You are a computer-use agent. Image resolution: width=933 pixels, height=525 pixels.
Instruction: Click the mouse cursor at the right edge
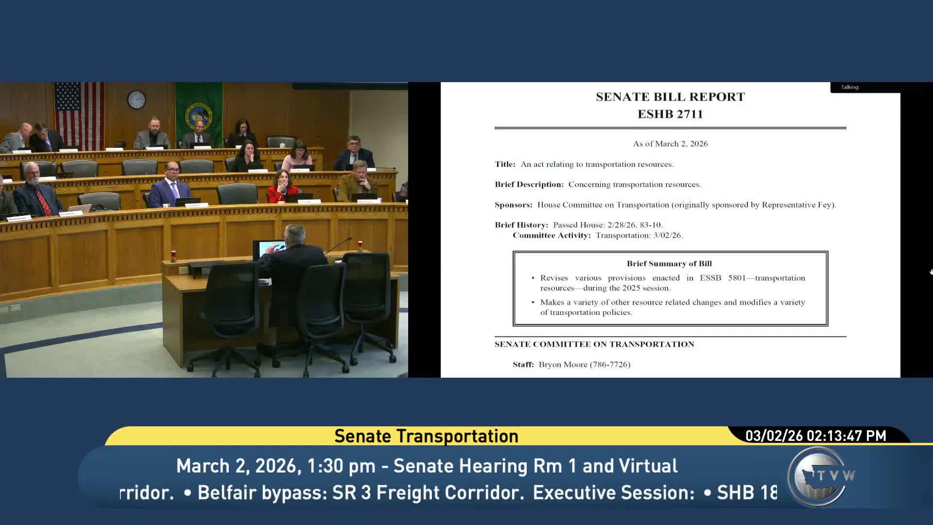[x=931, y=272]
